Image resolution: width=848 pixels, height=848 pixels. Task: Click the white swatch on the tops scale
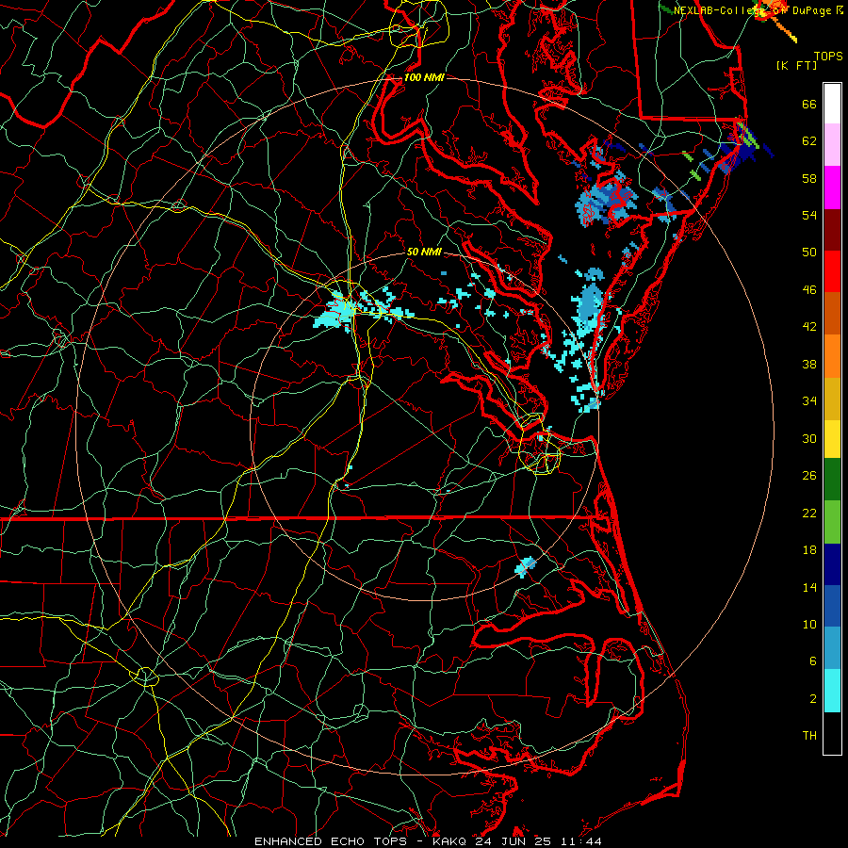click(x=832, y=104)
